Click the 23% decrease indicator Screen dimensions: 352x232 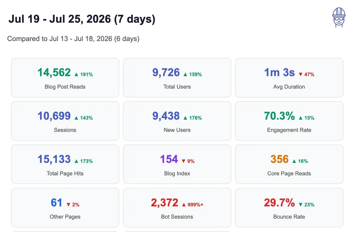coord(306,205)
